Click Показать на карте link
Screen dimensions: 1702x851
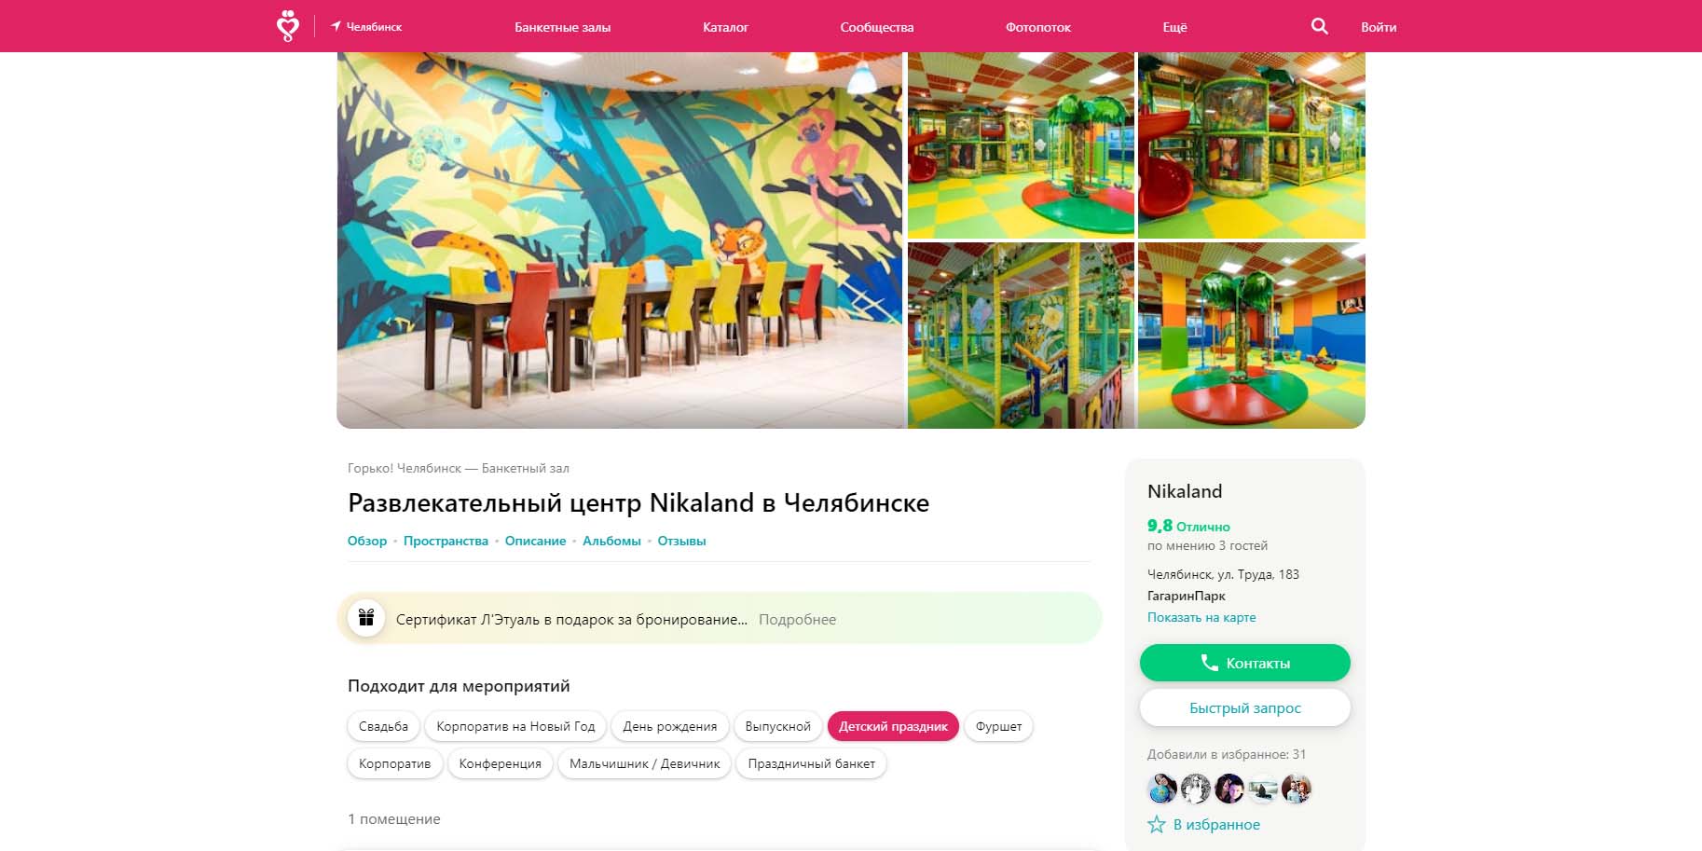pyautogui.click(x=1201, y=617)
